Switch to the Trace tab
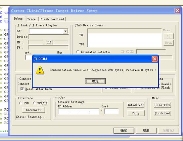This screenshot has height=141, width=183. (x=31, y=19)
